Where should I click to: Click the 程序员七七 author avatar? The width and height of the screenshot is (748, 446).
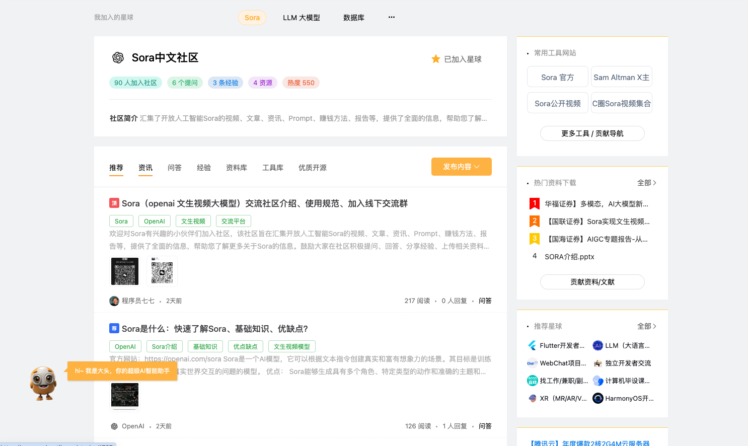tap(114, 301)
